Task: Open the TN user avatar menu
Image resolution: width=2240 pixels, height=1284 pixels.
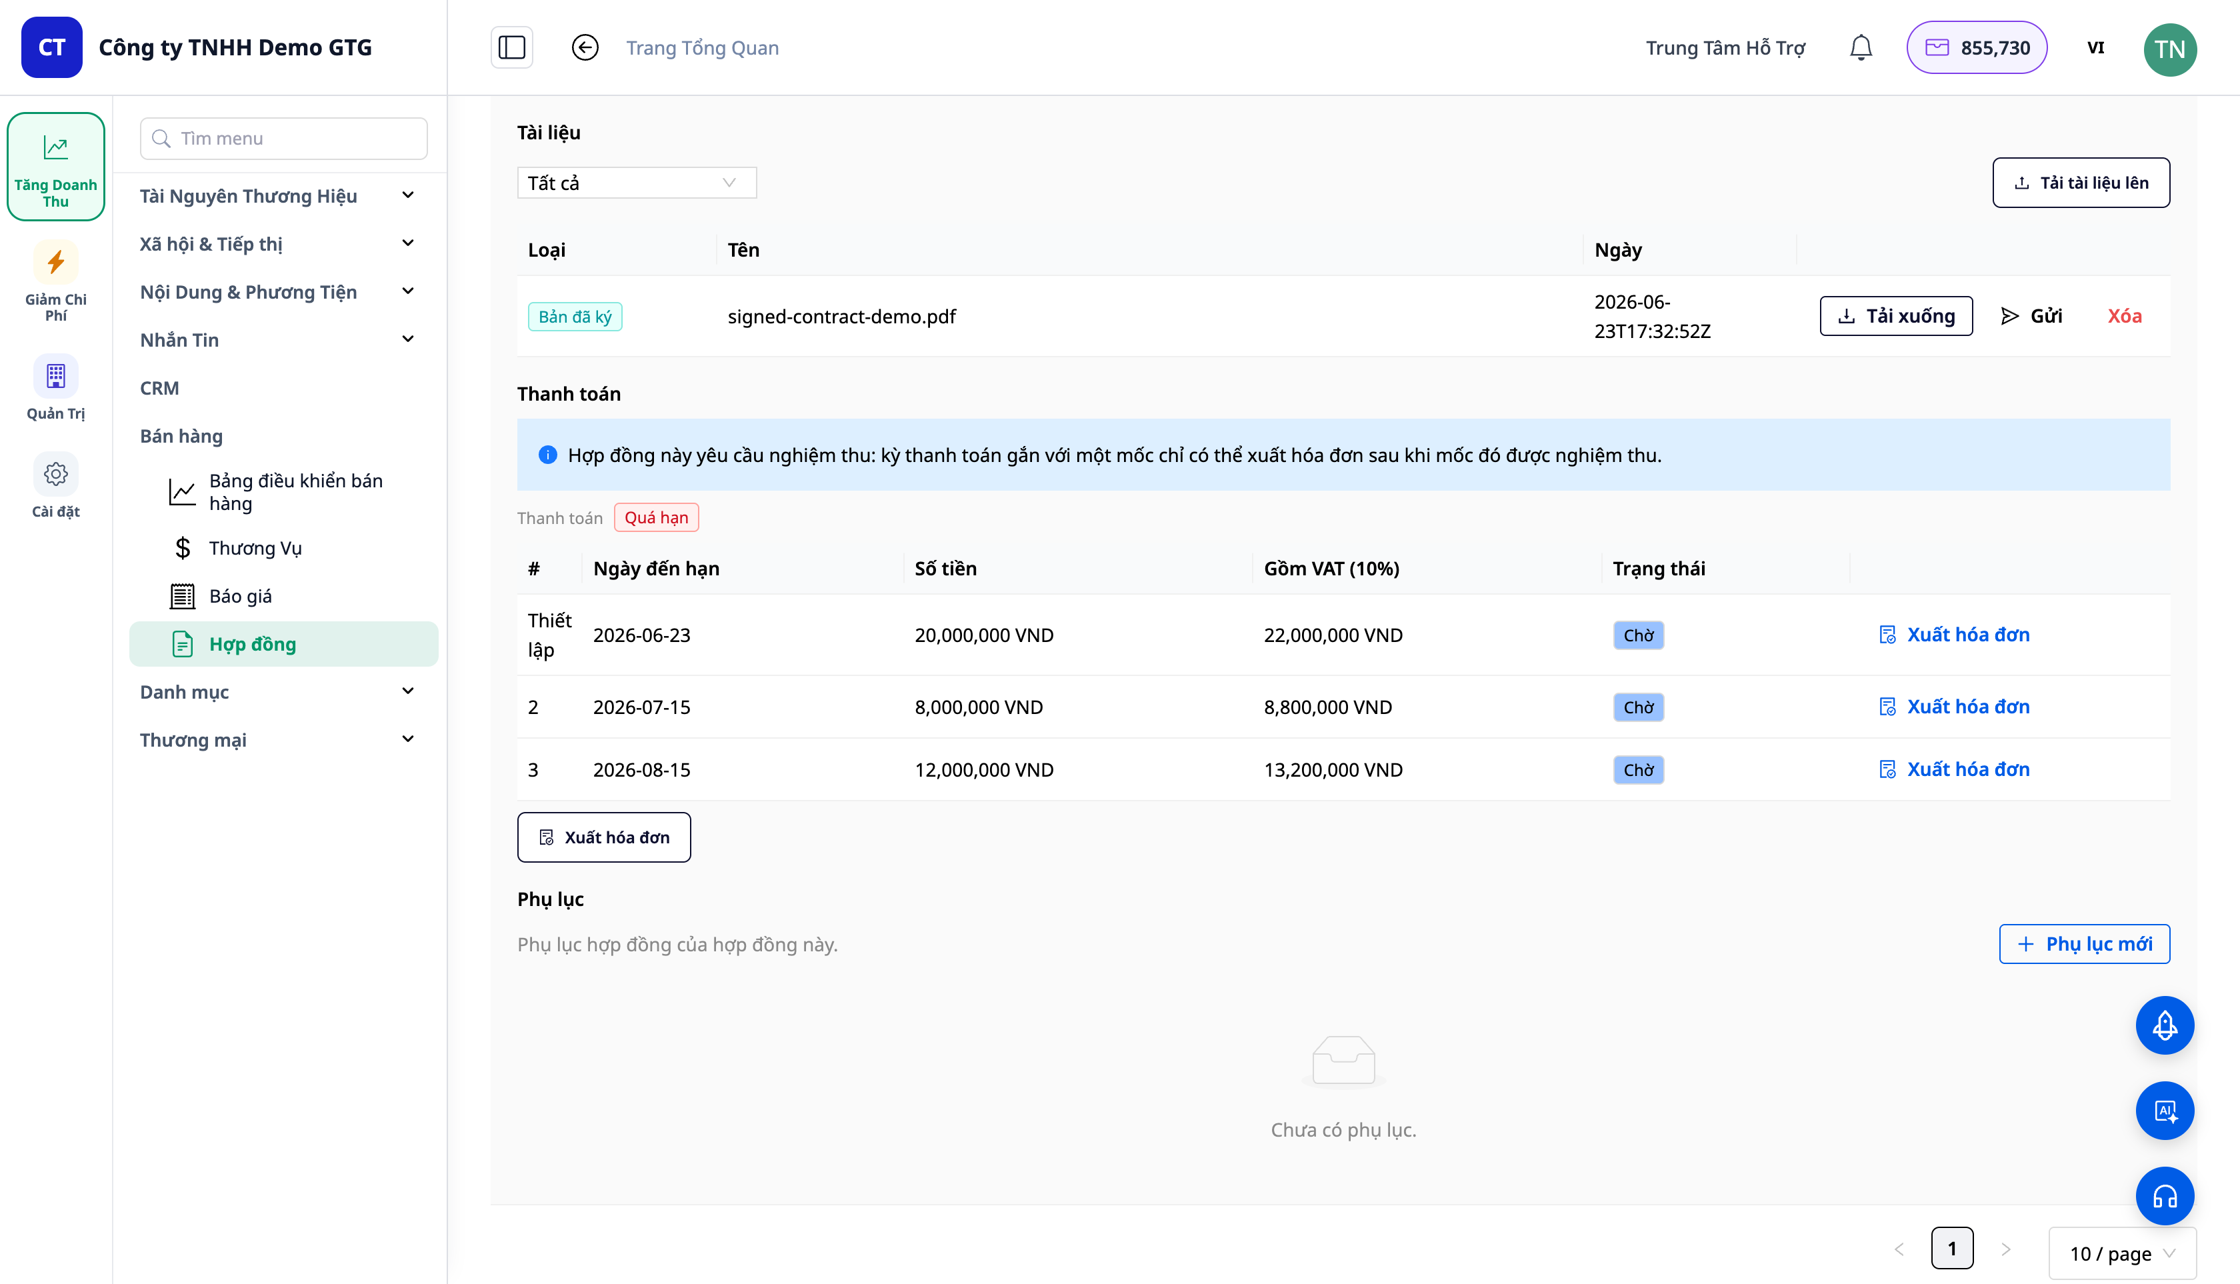Action: coord(2169,49)
